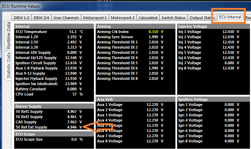Click the ECU Scope group header
The image size is (251, 149).
tap(54, 134)
